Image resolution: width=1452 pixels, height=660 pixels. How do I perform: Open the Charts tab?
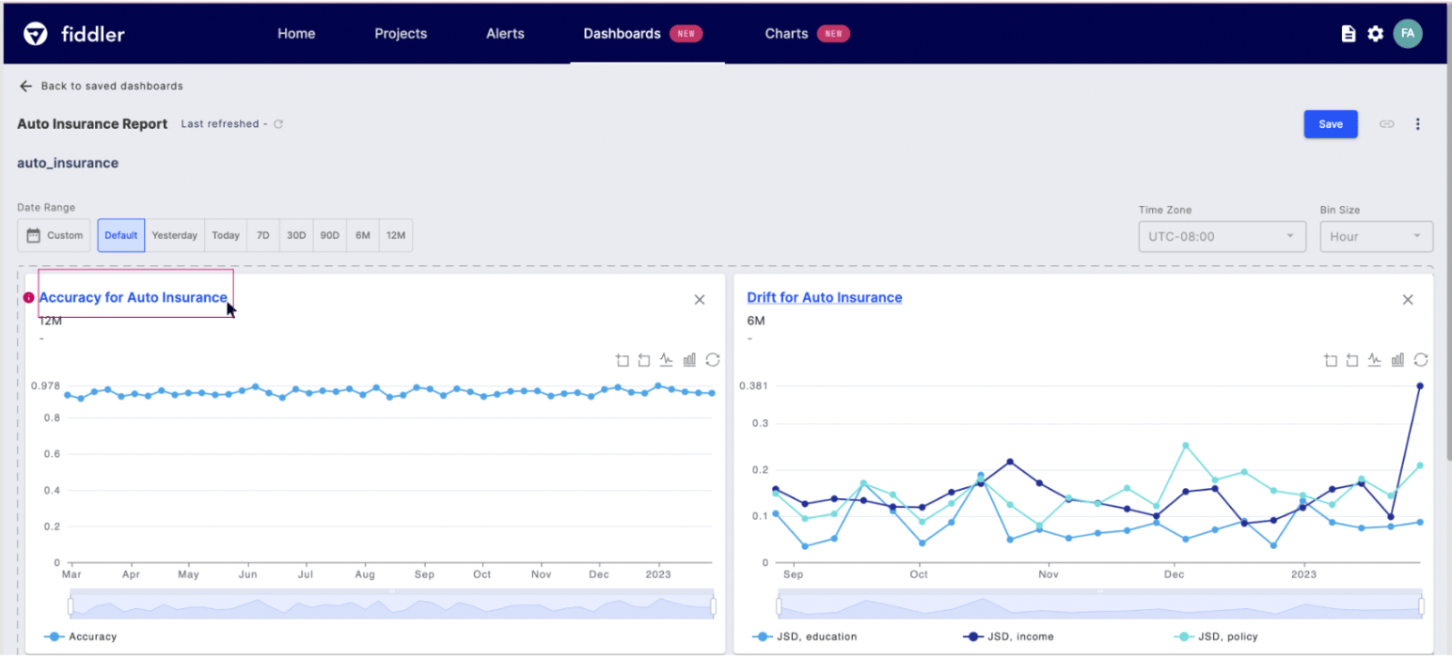tap(806, 34)
